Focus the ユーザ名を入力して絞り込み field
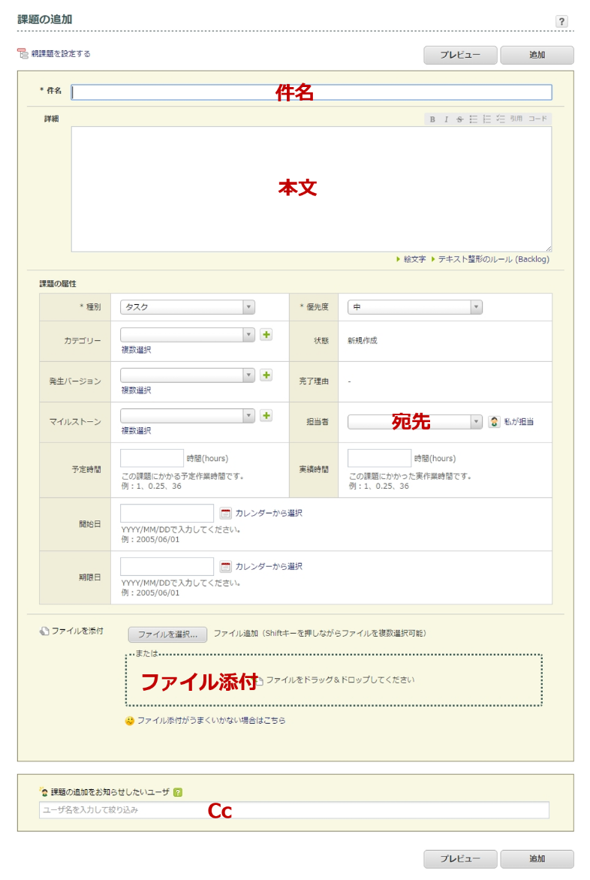 [x=294, y=810]
